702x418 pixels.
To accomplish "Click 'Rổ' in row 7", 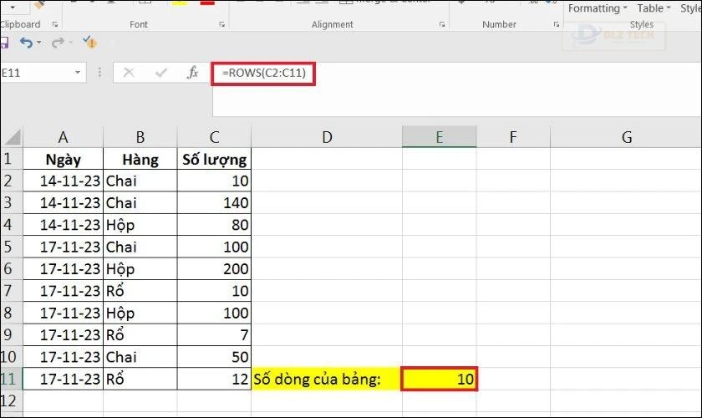I will pyautogui.click(x=140, y=291).
